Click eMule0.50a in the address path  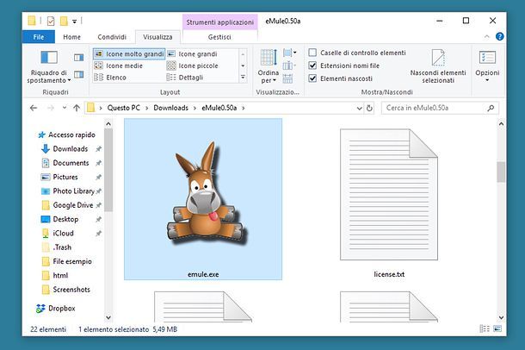219,108
